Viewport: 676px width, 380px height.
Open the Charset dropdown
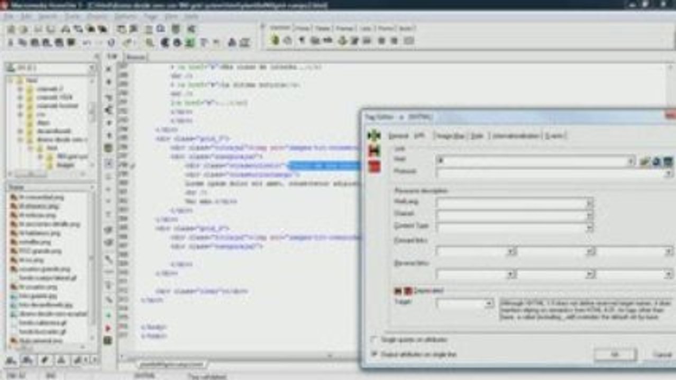(589, 215)
